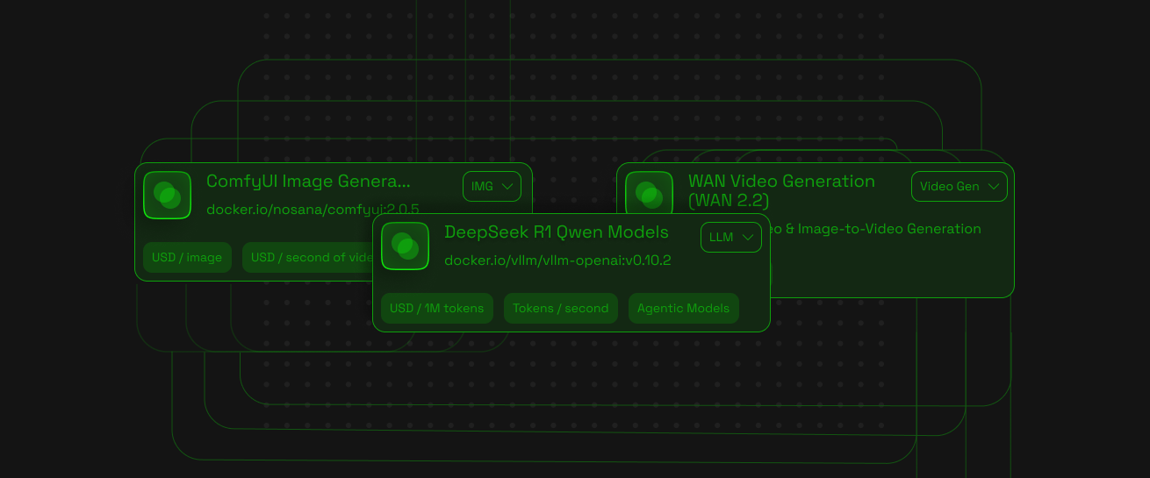Click the ComfyUI Image Generation logo icon
This screenshot has width=1150, height=478.
167,195
